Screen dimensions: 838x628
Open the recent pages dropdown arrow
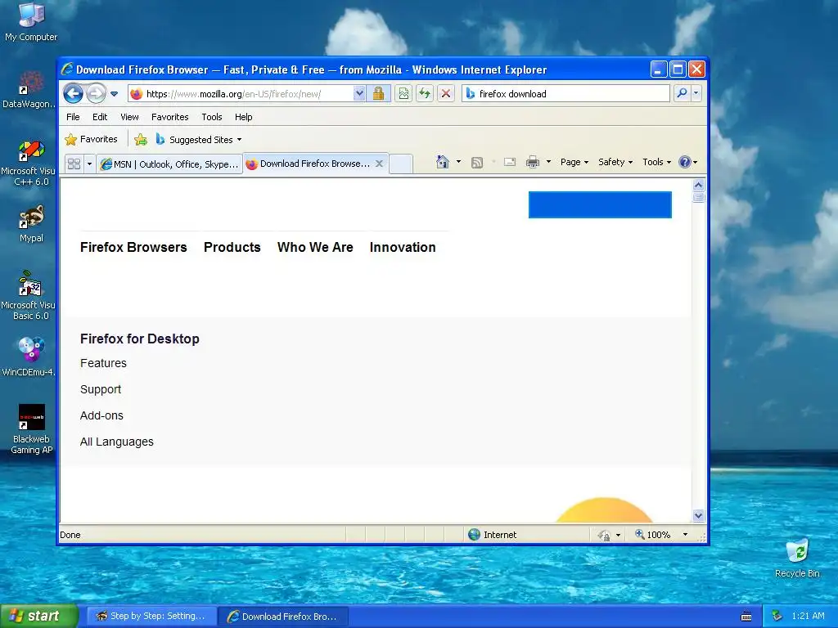pos(115,94)
